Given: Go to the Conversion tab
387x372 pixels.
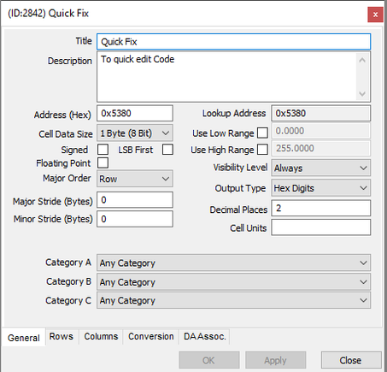Looking at the screenshot, I should click(x=150, y=336).
